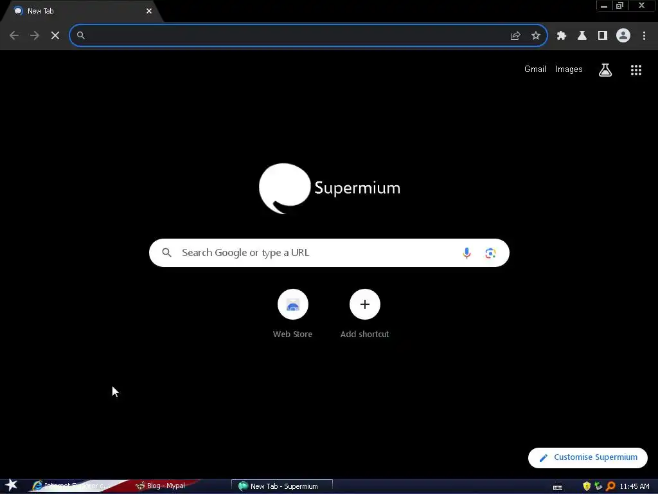This screenshot has height=494, width=658.
Task: Click Customise Supermium button
Action: [587, 457]
